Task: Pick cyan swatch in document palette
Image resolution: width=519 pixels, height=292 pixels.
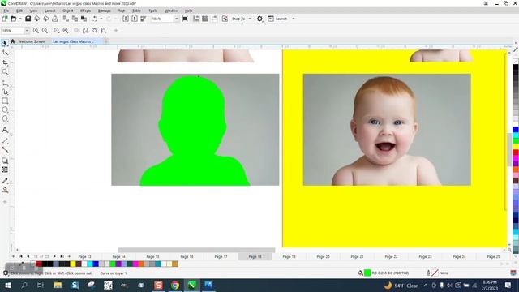Action: click(90, 264)
